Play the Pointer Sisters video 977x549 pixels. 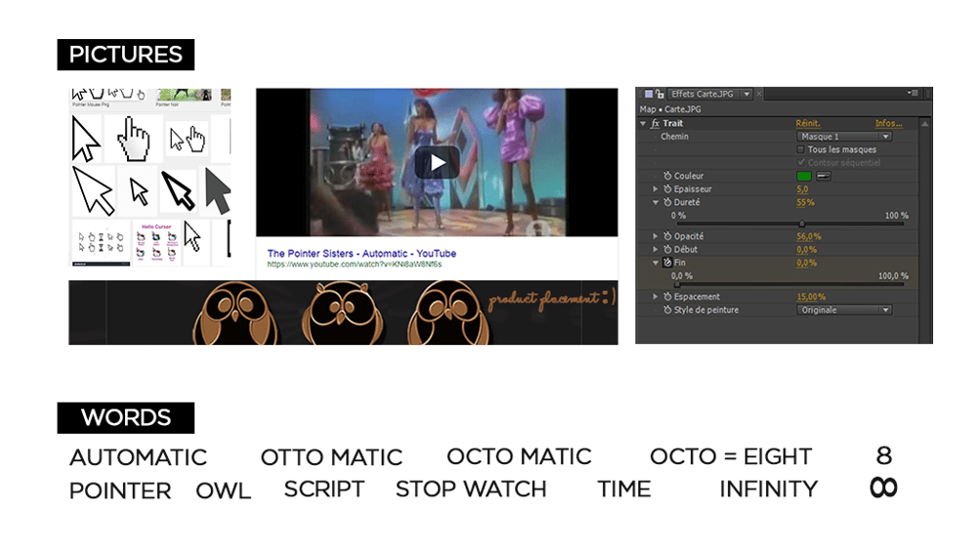pos(437,162)
